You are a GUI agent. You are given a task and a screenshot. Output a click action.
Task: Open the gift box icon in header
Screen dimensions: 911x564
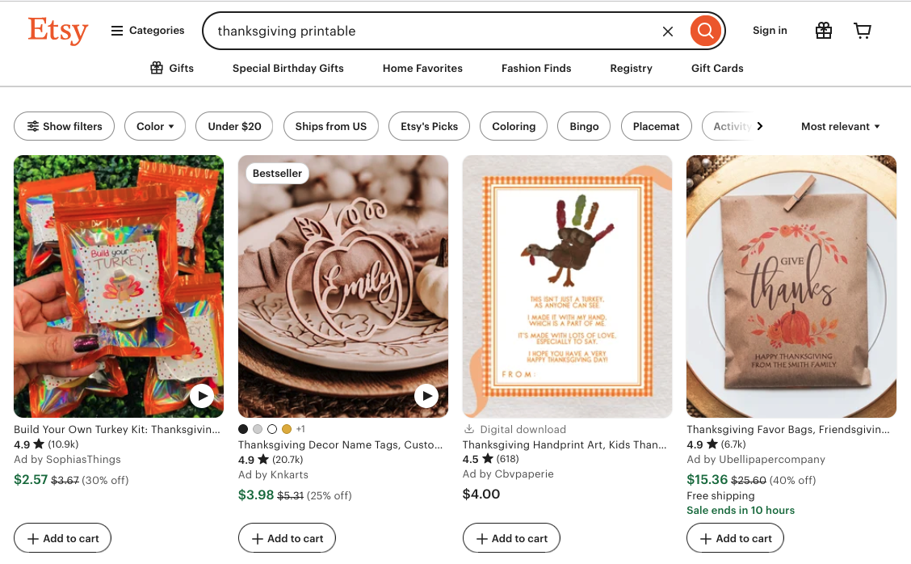823,31
